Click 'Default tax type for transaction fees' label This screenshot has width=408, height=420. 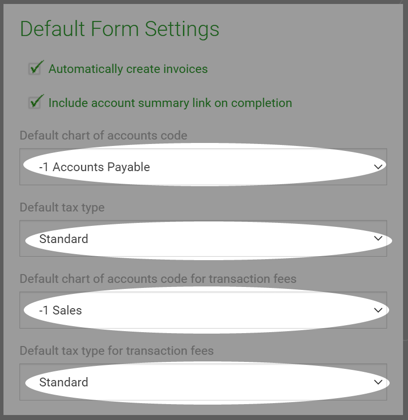point(117,351)
